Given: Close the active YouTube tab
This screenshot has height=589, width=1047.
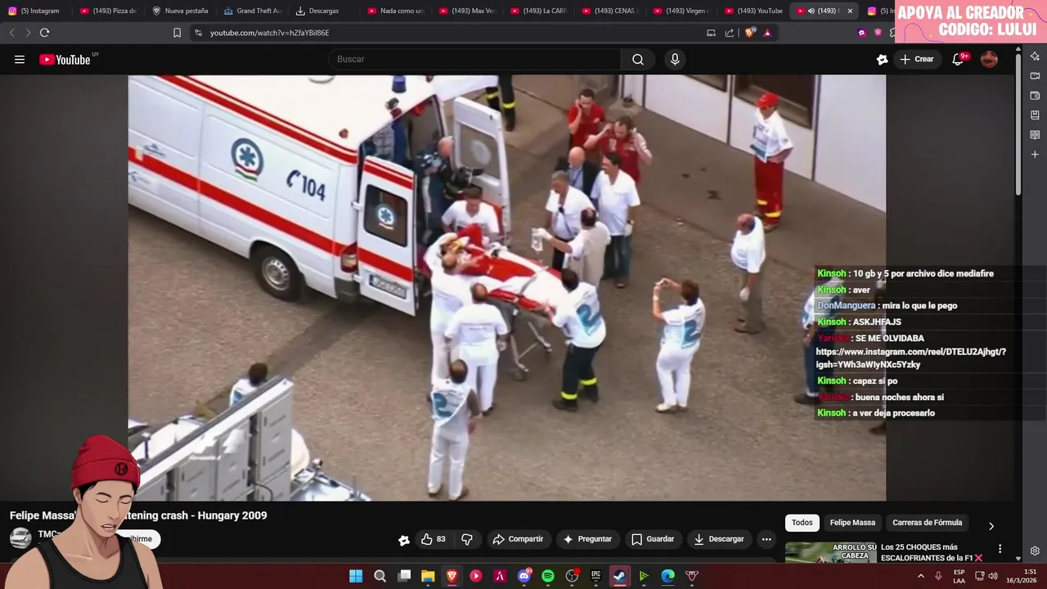Looking at the screenshot, I should tap(850, 11).
